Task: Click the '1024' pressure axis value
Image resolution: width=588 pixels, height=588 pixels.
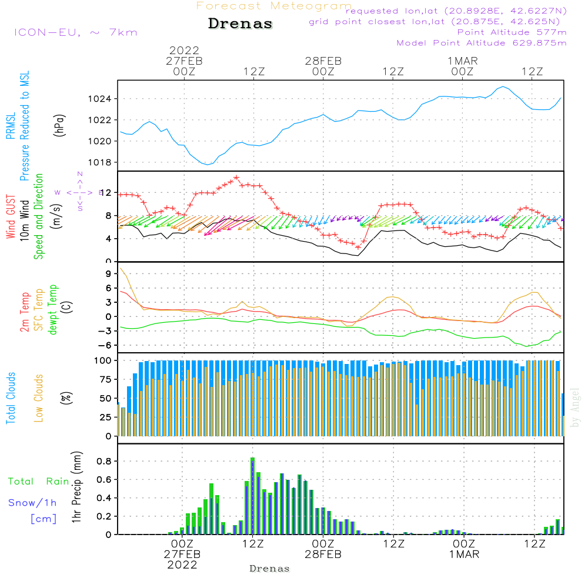Action: [100, 99]
